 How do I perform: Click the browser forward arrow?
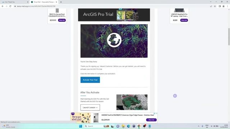coord(6,6)
